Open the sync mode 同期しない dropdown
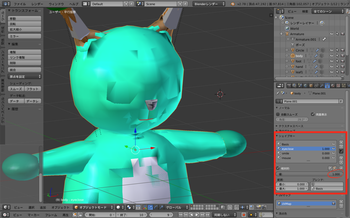This screenshot has width=350, height=218. (224, 215)
